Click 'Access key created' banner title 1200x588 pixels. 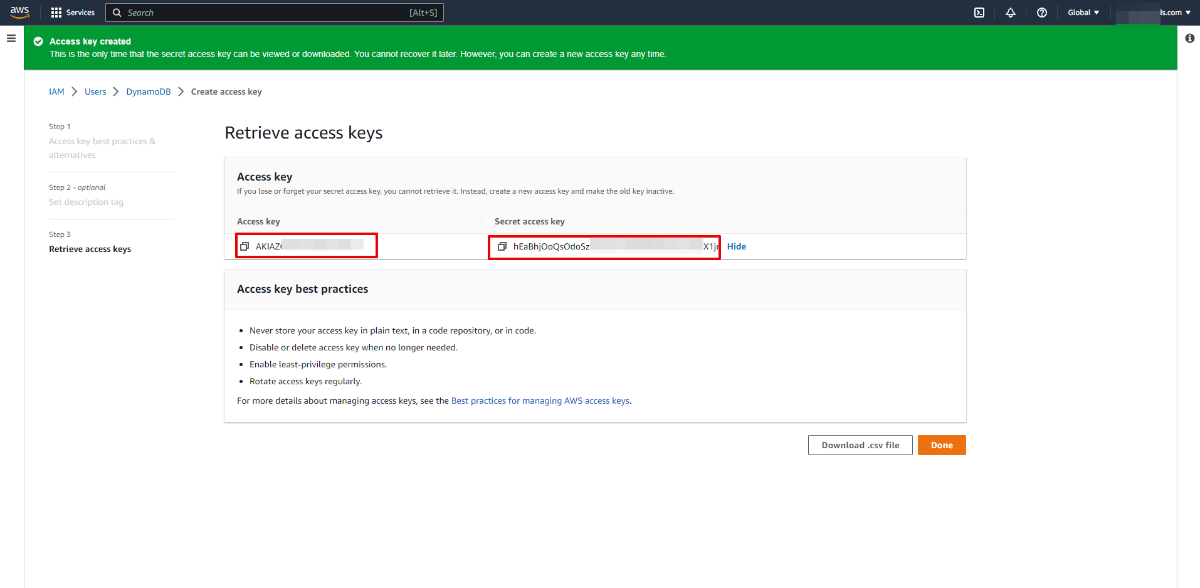[90, 41]
